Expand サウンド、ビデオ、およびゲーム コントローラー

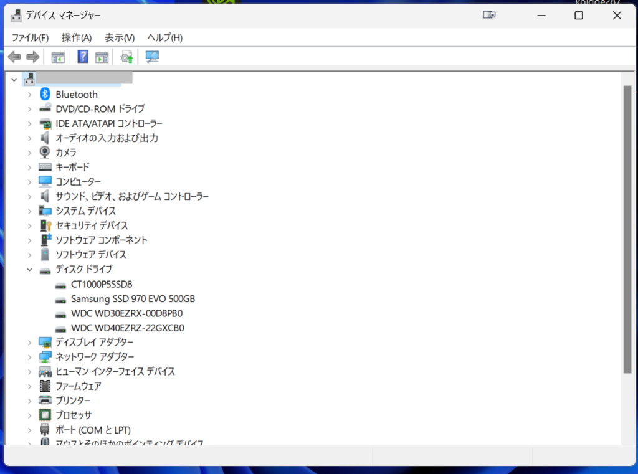(x=29, y=197)
